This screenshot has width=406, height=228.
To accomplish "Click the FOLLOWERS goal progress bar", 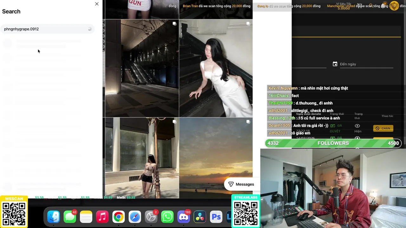I will click(333, 143).
